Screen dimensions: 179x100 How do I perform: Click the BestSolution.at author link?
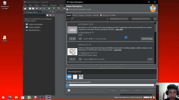(86, 32)
